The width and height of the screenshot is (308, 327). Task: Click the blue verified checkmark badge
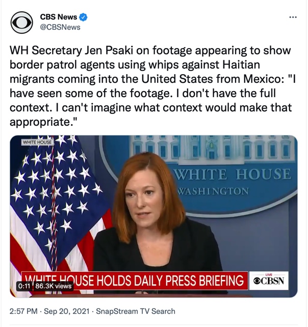83,17
